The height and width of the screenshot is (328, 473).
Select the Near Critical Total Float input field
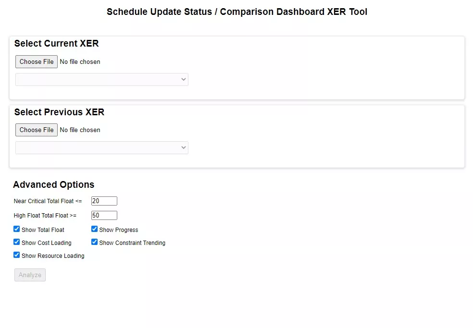(x=104, y=201)
